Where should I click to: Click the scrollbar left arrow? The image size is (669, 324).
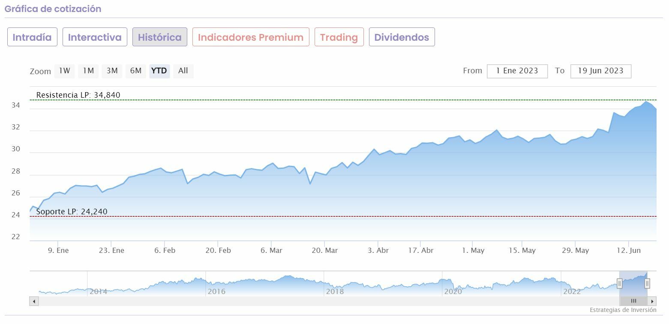tap(34, 301)
